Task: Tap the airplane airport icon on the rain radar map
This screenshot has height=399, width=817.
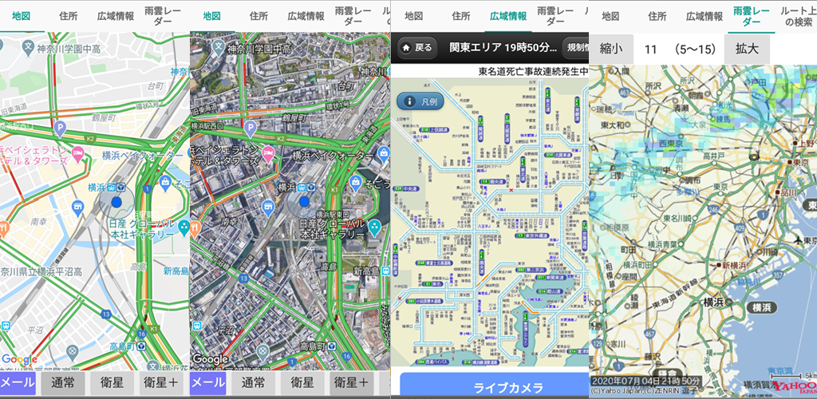Action: coord(797,240)
